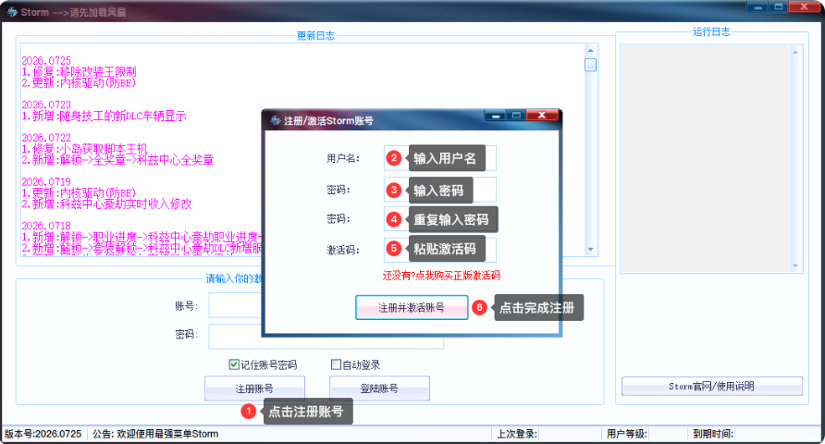Open Storm官网/使用说明 button
The height and width of the screenshot is (444, 825).
point(712,386)
